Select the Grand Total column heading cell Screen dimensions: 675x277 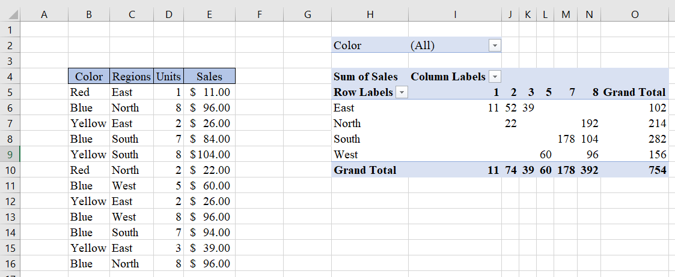coord(634,92)
